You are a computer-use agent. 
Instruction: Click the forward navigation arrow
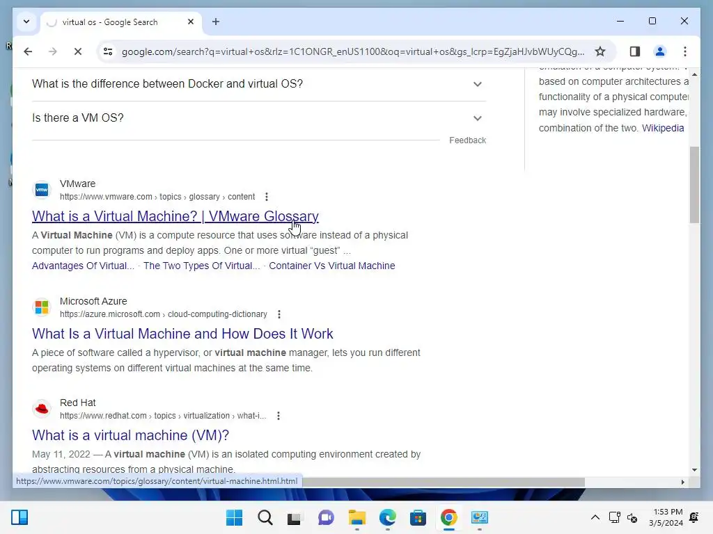(53, 51)
